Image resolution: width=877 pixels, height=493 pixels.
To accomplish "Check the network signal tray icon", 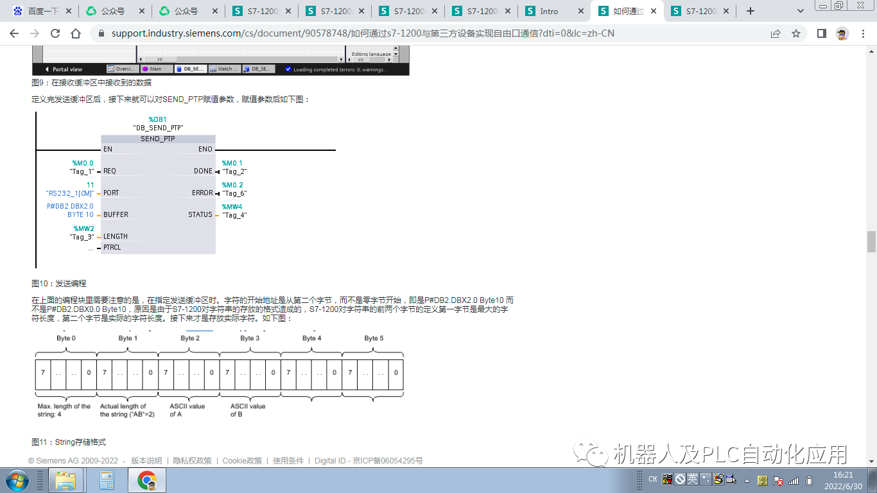I will (x=794, y=480).
